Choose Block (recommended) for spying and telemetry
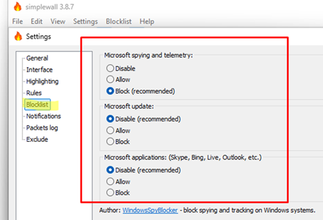The height and width of the screenshot is (220, 323). point(141,91)
